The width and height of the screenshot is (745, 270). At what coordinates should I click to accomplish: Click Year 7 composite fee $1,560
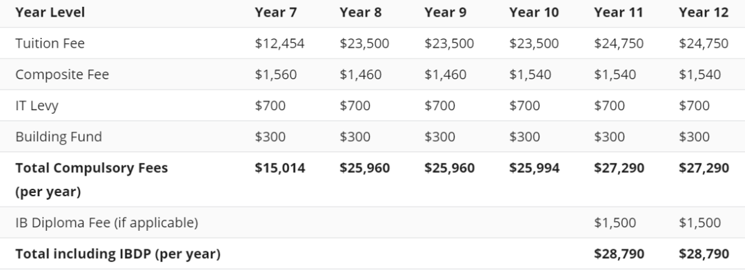tap(275, 74)
